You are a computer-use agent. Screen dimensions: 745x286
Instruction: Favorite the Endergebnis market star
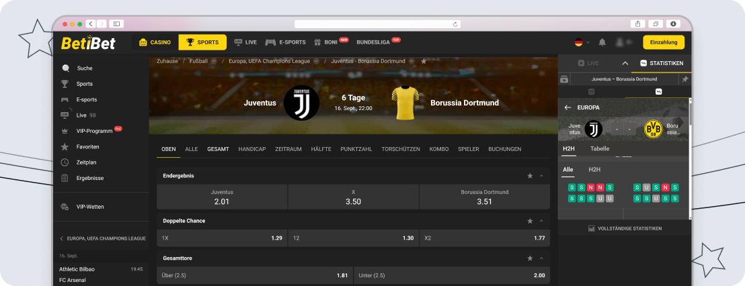coord(530,176)
